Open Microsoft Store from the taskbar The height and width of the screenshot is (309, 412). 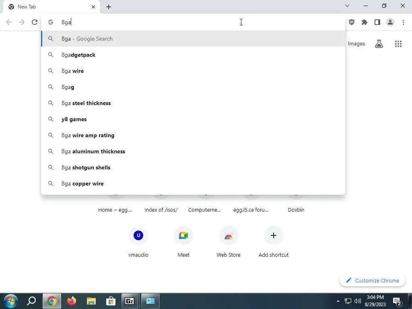pyautogui.click(x=111, y=301)
